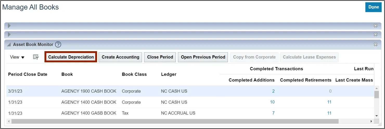Click the Done button
The image size is (385, 129).
pyautogui.click(x=374, y=7)
